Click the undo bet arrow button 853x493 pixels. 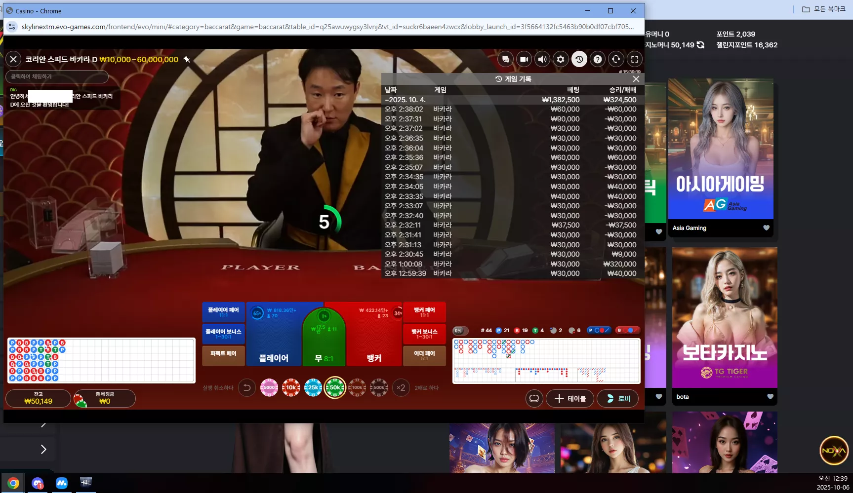(x=247, y=388)
